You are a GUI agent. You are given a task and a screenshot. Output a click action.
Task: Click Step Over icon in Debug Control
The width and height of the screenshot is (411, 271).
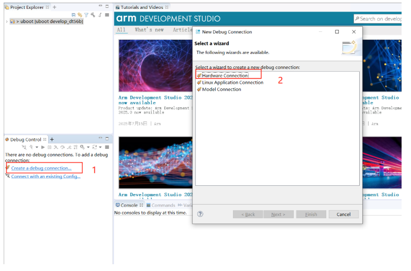(62, 148)
